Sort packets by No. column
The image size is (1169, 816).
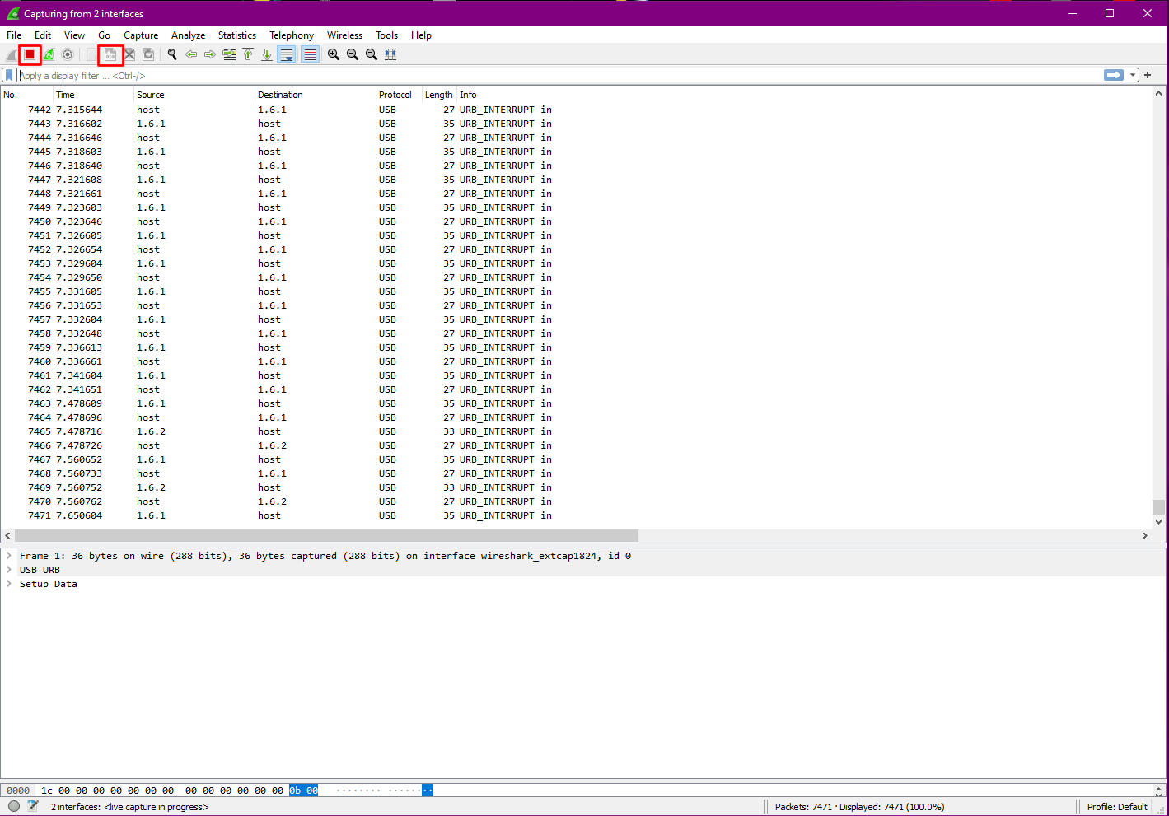point(26,95)
